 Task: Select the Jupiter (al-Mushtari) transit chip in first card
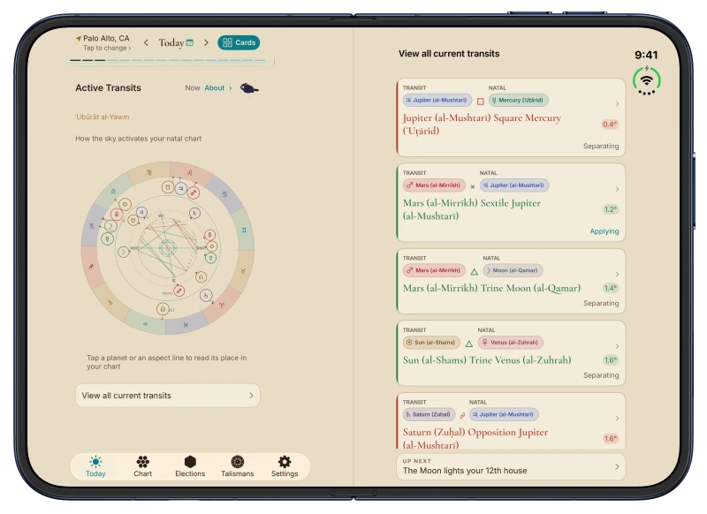437,100
